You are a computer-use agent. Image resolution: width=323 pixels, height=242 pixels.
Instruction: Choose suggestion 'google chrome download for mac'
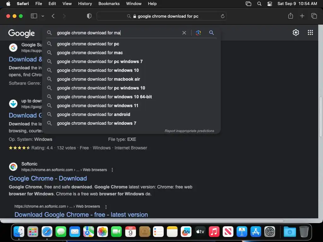[x=131, y=53]
